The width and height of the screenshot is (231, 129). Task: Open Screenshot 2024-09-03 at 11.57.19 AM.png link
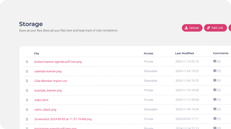(63, 119)
